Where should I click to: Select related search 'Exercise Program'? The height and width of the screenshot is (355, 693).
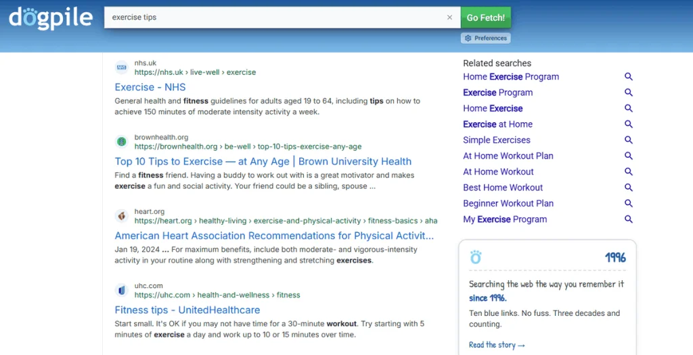click(x=497, y=92)
